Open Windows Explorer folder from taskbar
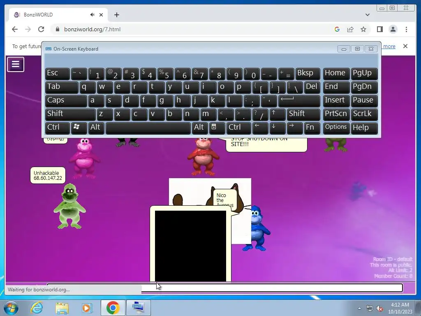This screenshot has height=316, width=421. coord(62,308)
